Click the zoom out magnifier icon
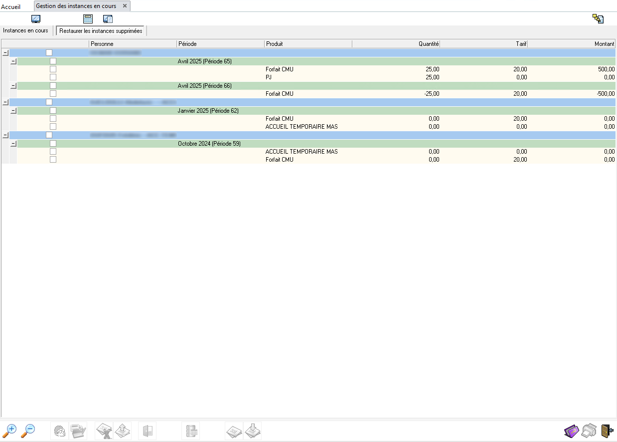 point(28,431)
